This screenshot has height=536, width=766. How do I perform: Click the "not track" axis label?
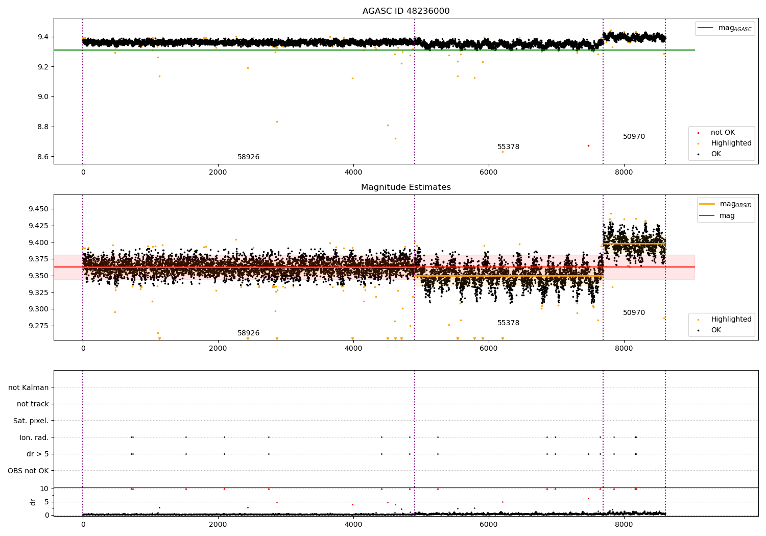point(33,404)
